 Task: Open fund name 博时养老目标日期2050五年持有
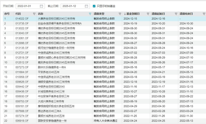(x=57, y=38)
